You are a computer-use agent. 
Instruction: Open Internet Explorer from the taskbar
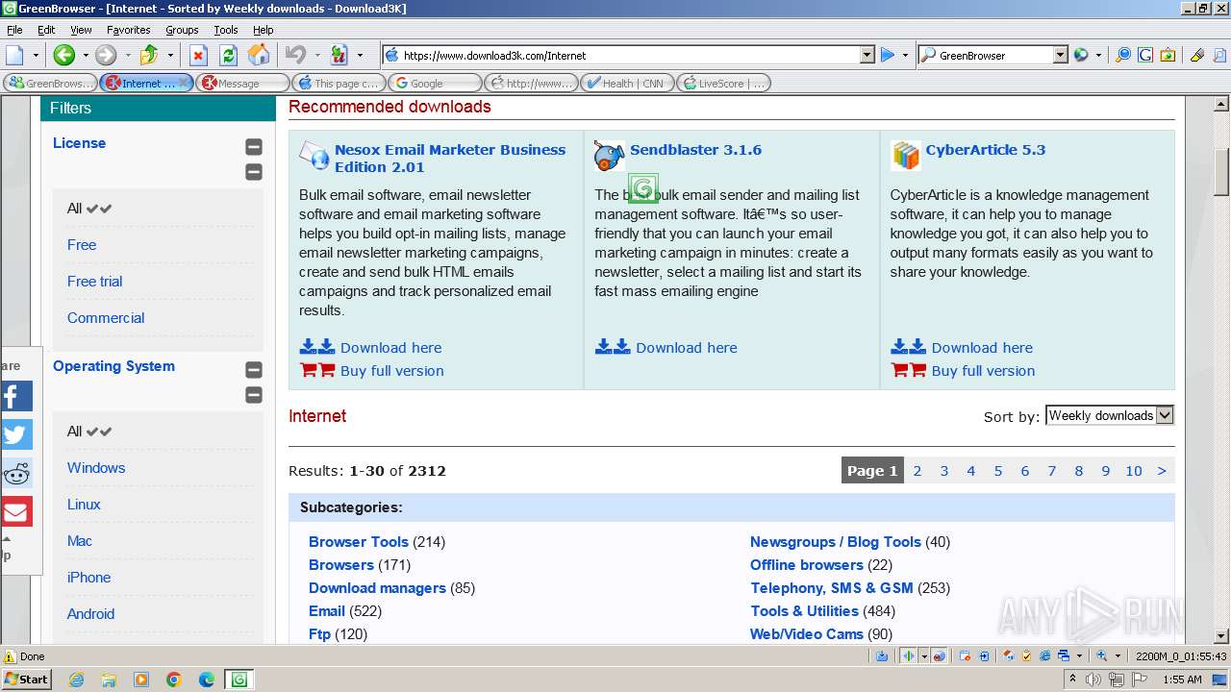tap(76, 680)
